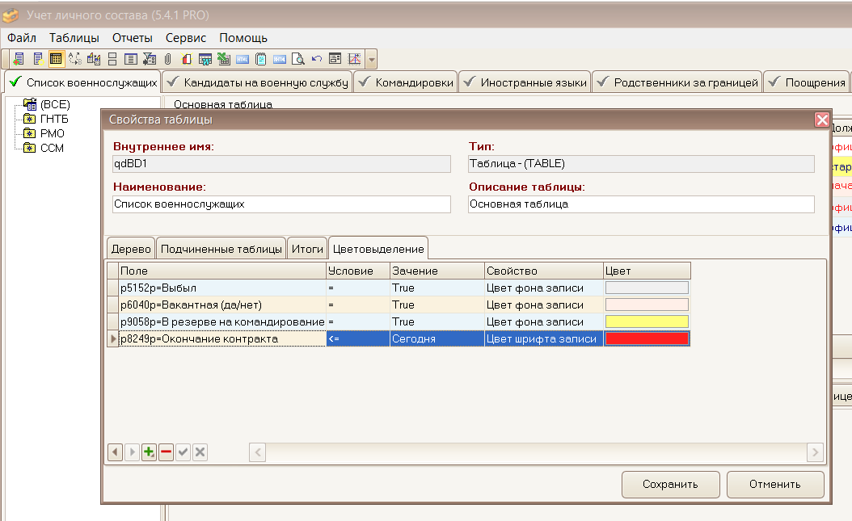Click the filter funnel toolbar icon
852x521 pixels.
tap(149, 59)
